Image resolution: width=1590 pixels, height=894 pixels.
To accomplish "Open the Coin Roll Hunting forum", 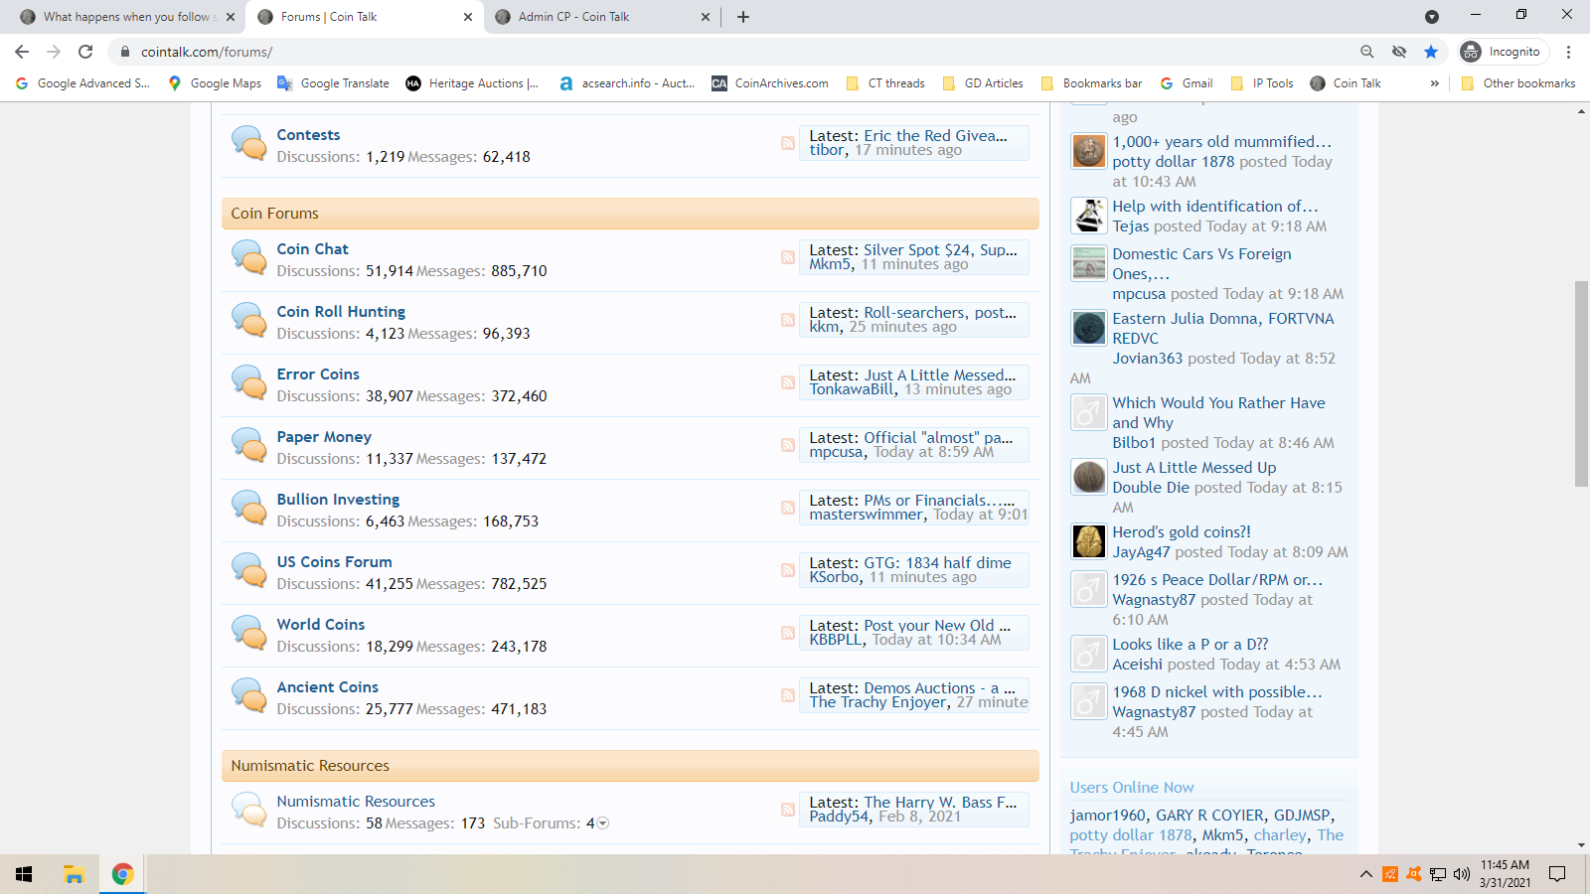I will click(x=341, y=312).
